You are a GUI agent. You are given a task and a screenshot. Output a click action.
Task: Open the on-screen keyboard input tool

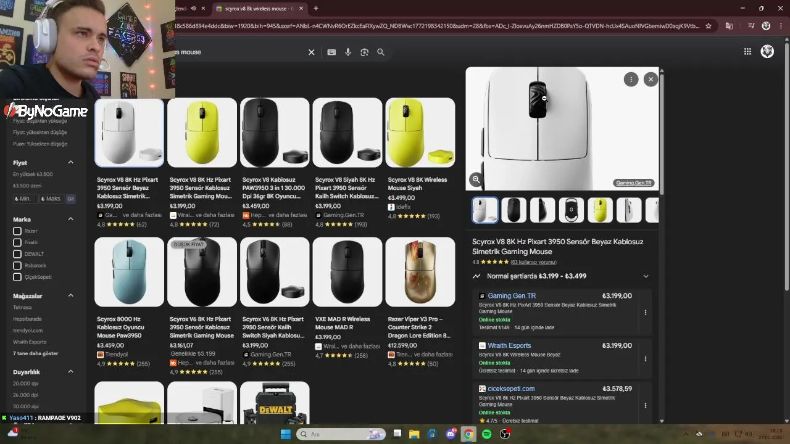point(331,52)
